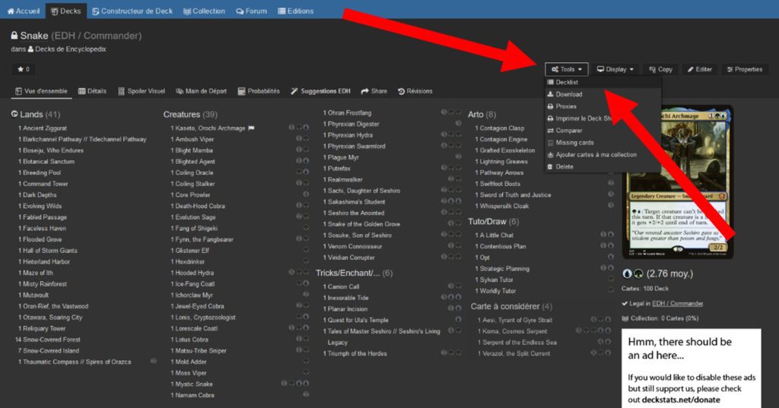Viewport: 779px width, 408px height.
Task: Click the Editer button
Action: (x=700, y=69)
